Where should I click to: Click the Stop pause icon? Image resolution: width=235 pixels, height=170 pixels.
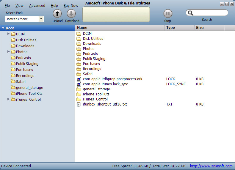point(168,14)
